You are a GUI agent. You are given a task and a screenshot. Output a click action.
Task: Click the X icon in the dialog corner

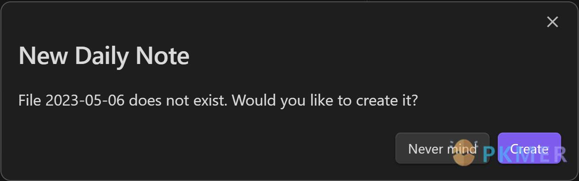[552, 21]
